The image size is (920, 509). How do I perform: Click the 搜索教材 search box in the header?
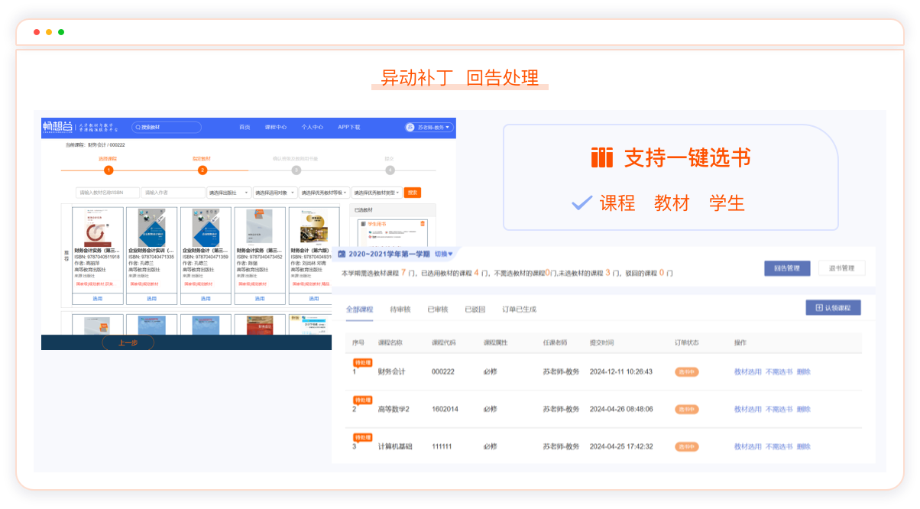point(167,127)
